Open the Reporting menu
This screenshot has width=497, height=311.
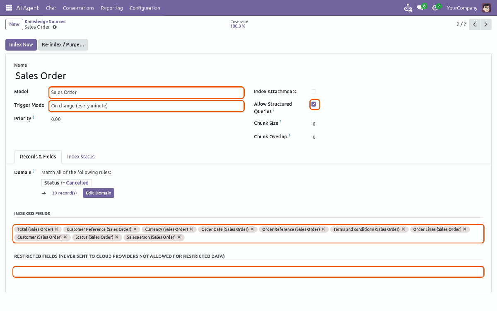pos(112,8)
